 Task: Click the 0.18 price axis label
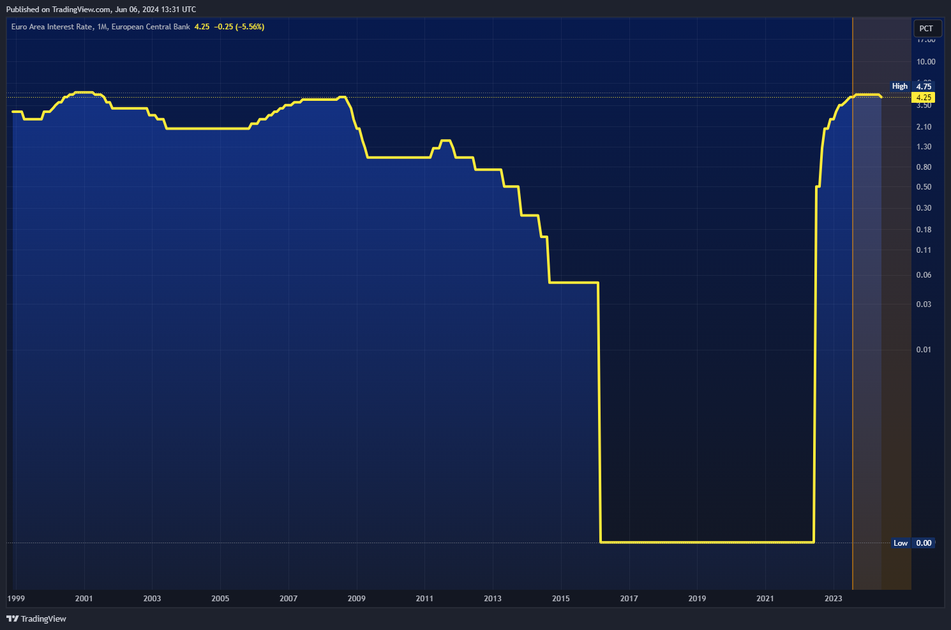(924, 230)
